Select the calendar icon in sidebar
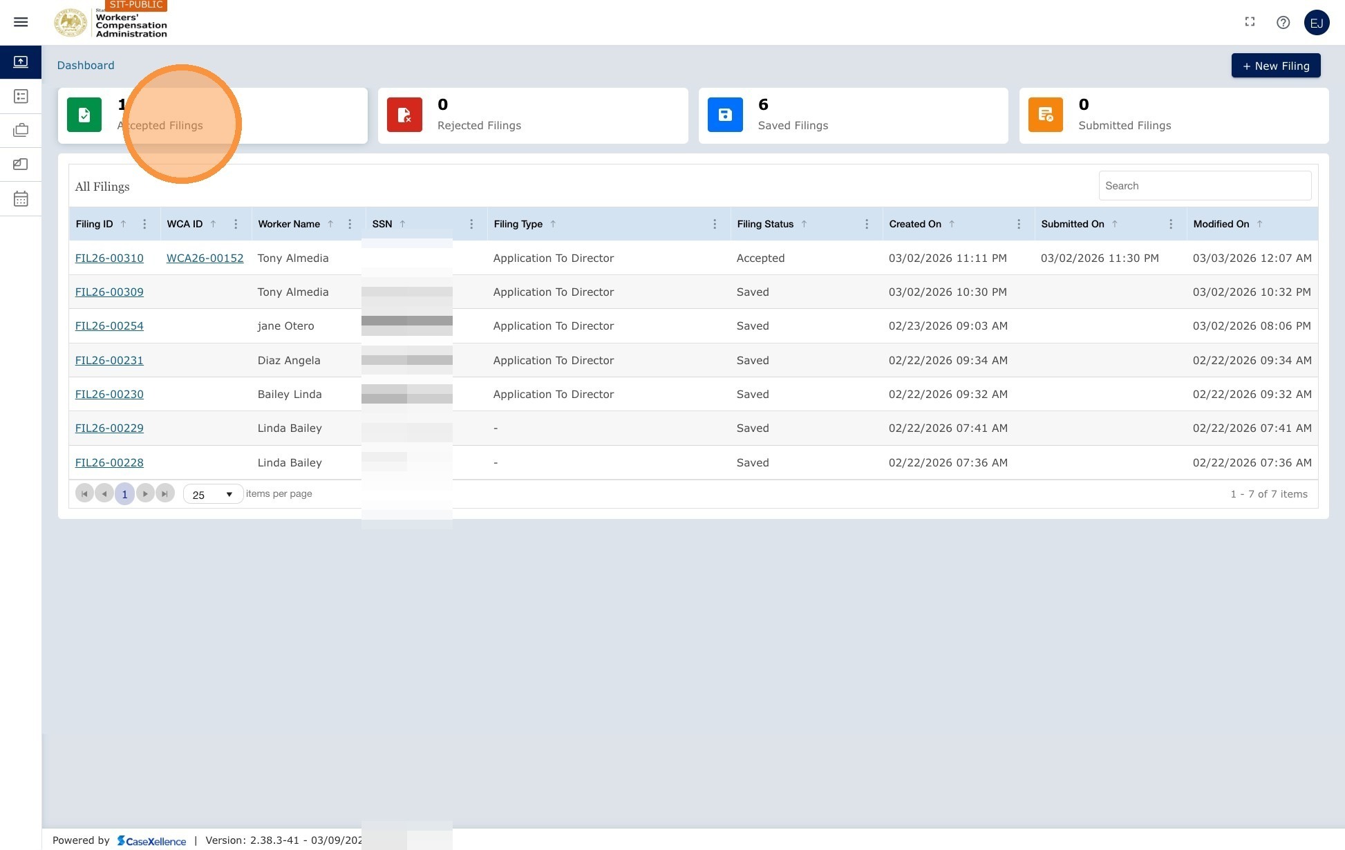 click(x=21, y=199)
